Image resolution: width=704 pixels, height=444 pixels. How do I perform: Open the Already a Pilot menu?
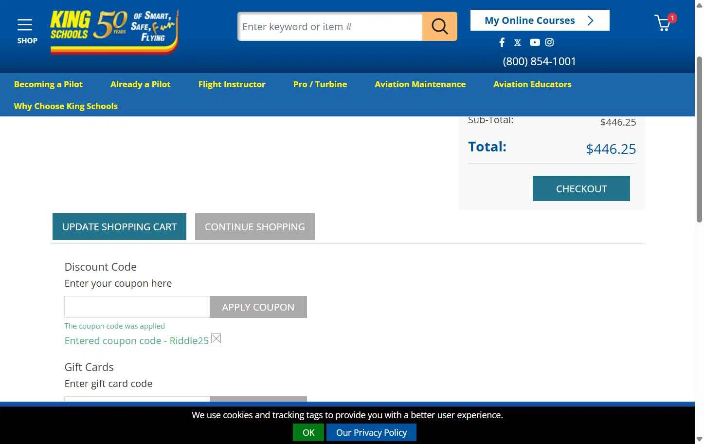click(140, 84)
